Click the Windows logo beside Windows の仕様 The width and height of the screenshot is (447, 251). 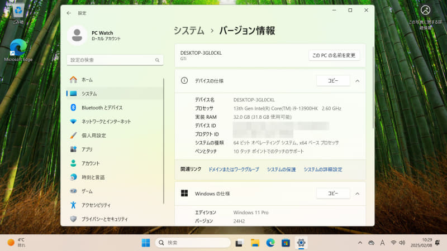coord(184,194)
